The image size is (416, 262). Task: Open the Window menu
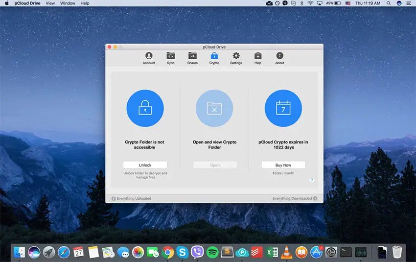pyautogui.click(x=68, y=3)
